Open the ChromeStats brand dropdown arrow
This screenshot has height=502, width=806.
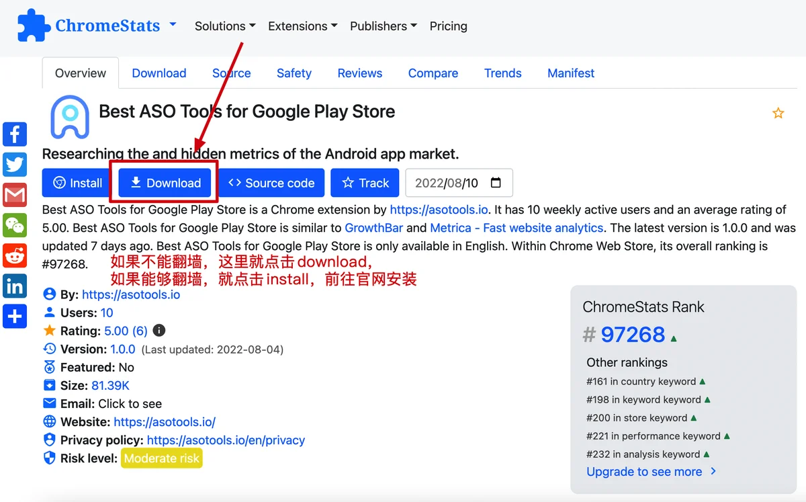tap(173, 25)
